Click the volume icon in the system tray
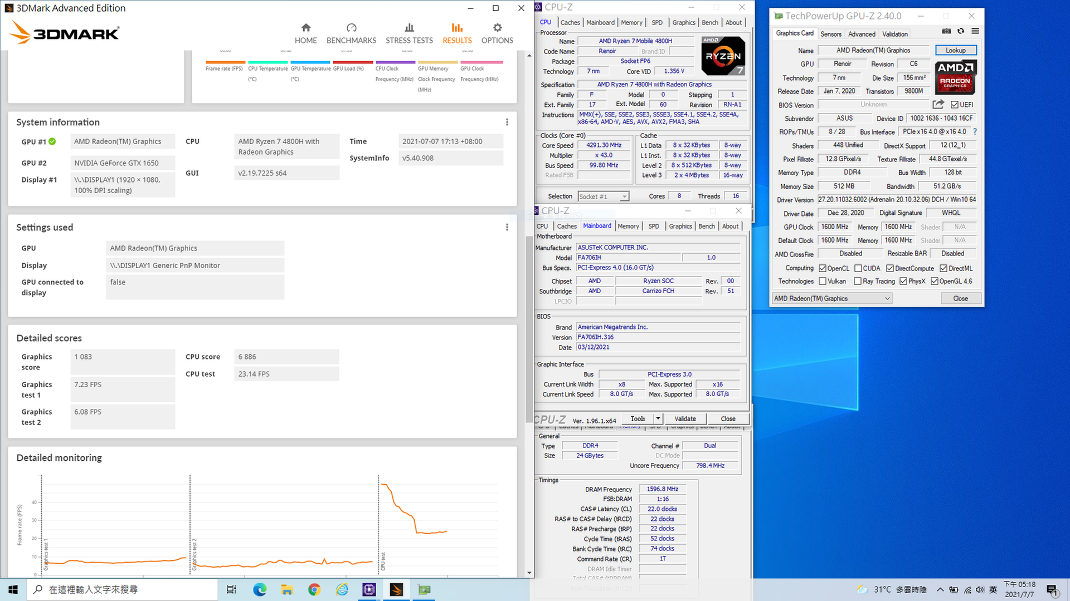 pos(980,589)
